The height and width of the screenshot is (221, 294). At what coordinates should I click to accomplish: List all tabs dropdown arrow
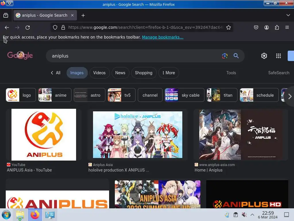pos(288,15)
